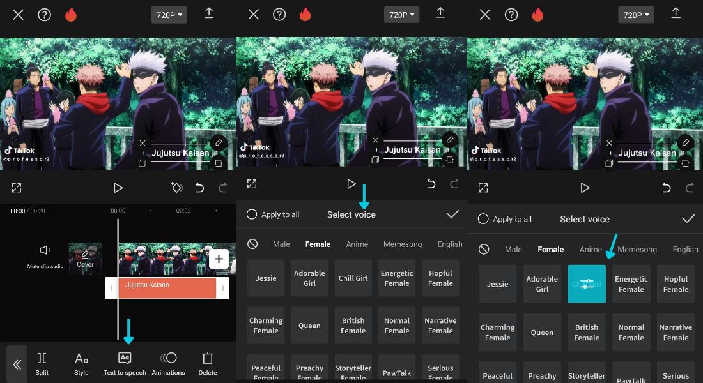Choose the Split tool
Viewport: 703px width, 383px height.
(x=42, y=364)
